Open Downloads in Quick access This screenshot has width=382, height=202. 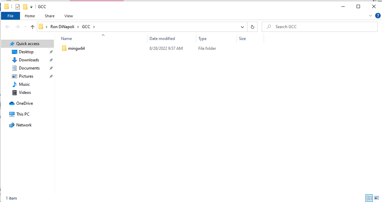[x=29, y=60]
